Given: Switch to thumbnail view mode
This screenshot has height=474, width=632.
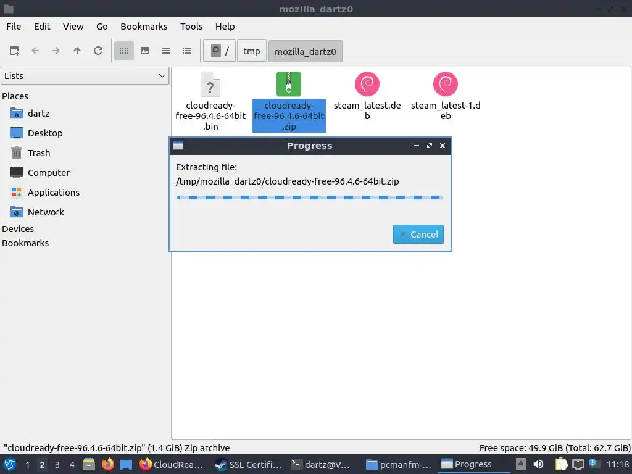Looking at the screenshot, I should coord(144,51).
